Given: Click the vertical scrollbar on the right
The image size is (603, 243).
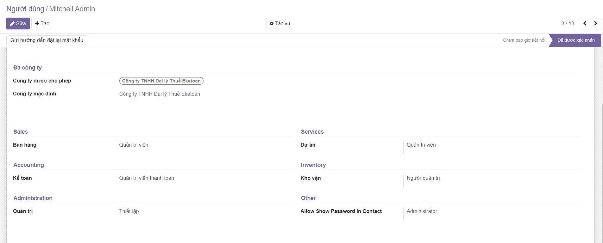Looking at the screenshot, I should tap(602, 171).
